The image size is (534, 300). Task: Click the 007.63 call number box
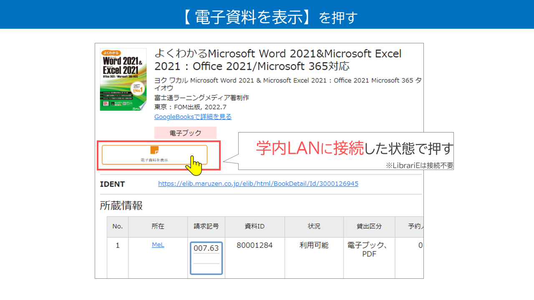(x=206, y=258)
